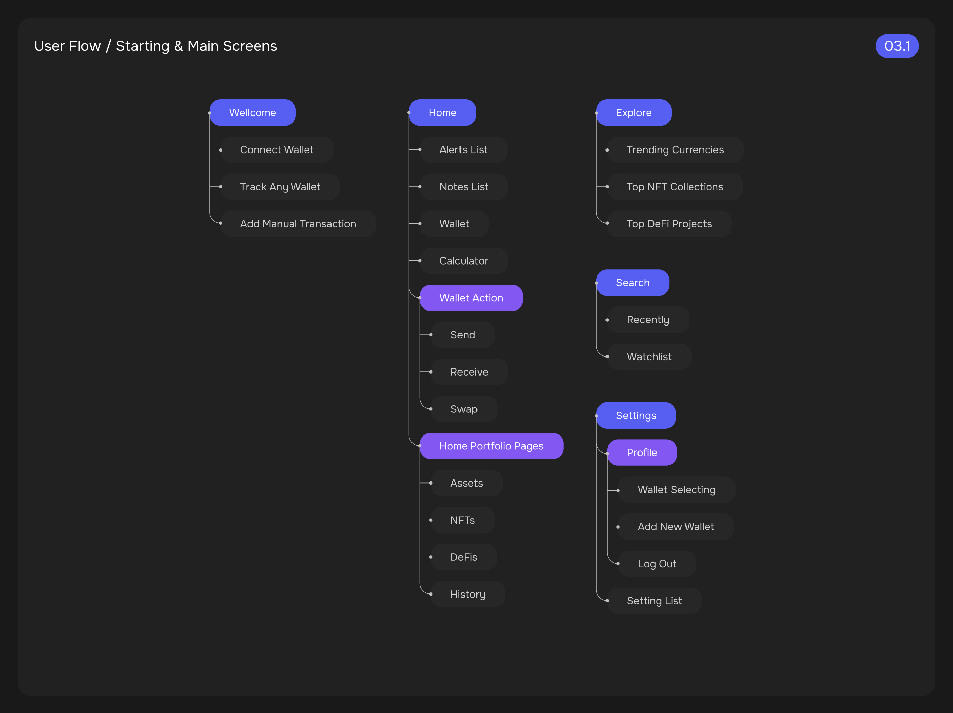This screenshot has width=953, height=713.
Task: Click the Track Any Wallet node
Action: click(x=280, y=187)
